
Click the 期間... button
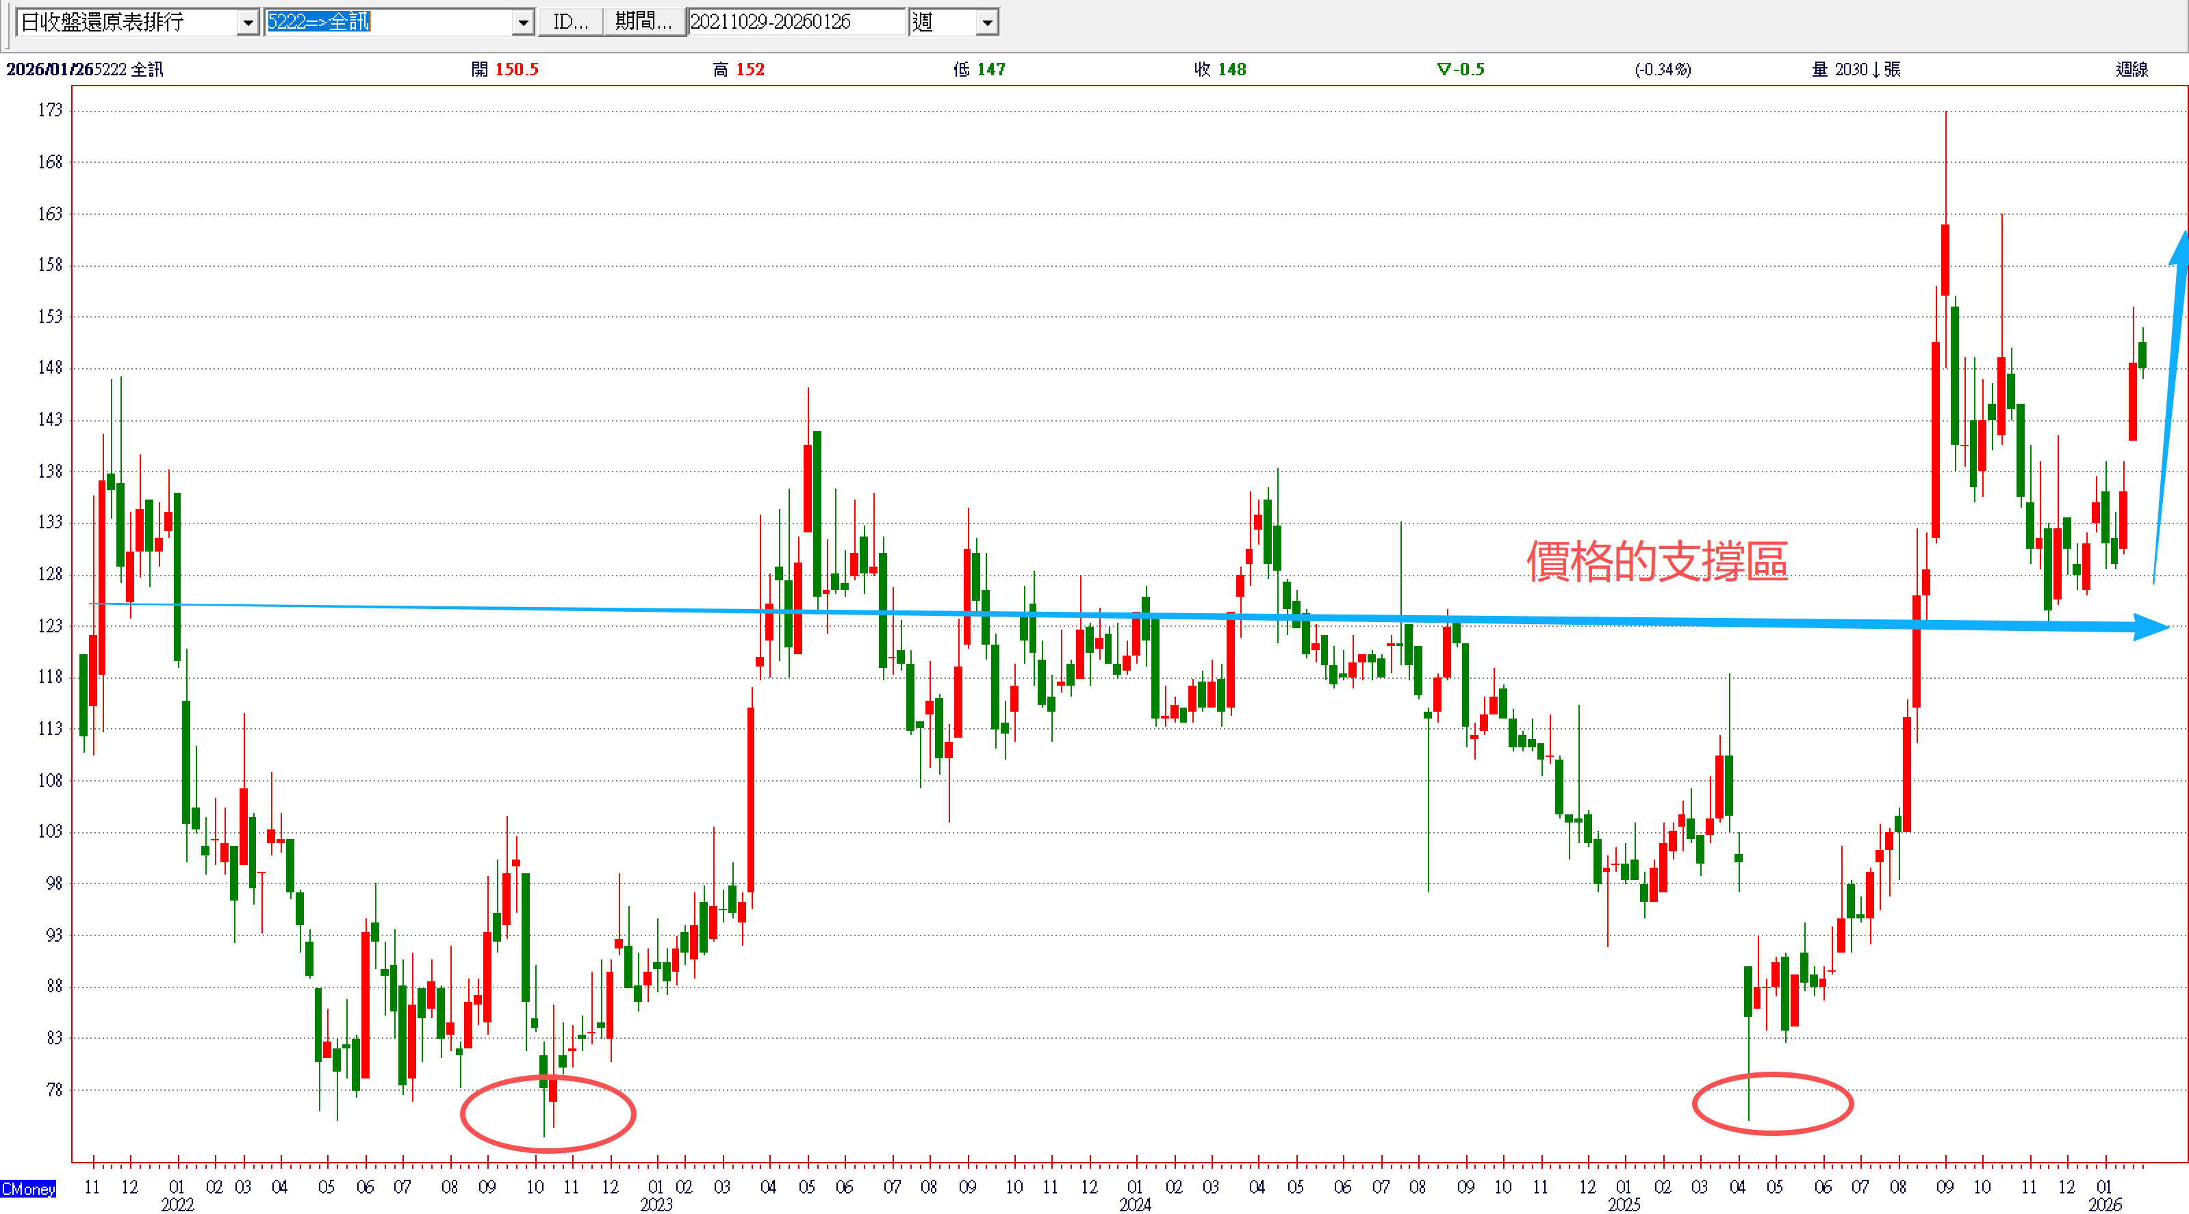pyautogui.click(x=643, y=22)
